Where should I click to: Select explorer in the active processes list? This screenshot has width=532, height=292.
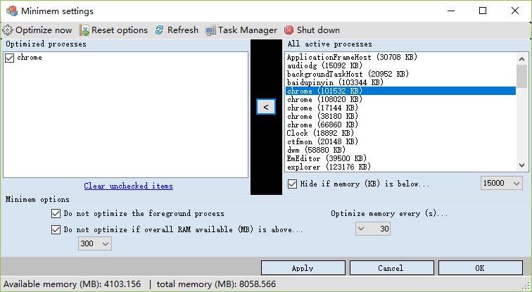(x=329, y=167)
